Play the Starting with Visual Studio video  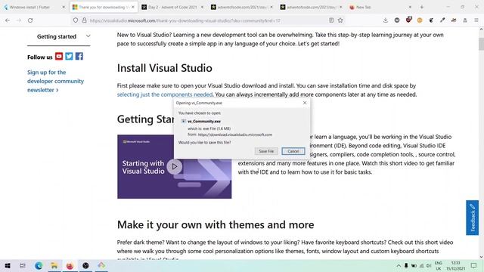(175, 166)
